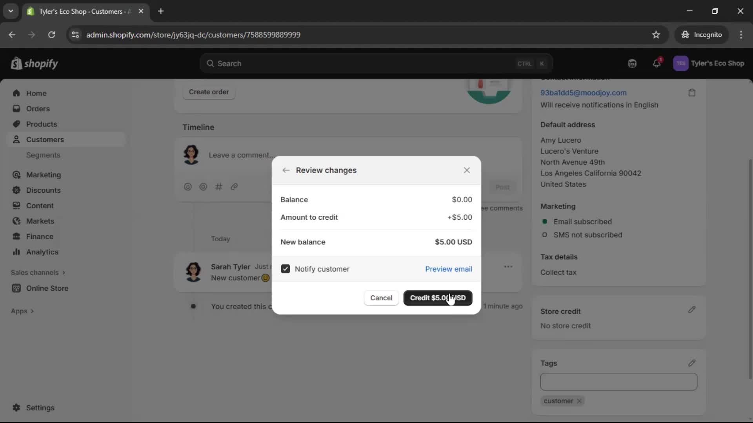This screenshot has width=753, height=423.
Task: Attach a link to the comment
Action: (x=234, y=187)
